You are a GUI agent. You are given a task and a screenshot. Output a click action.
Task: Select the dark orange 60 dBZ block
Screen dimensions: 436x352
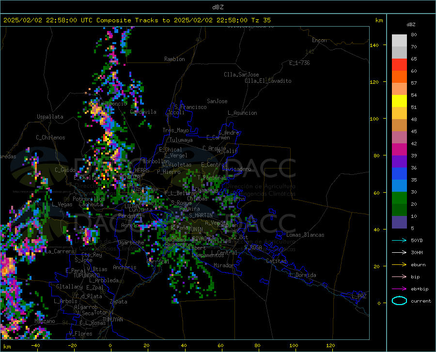point(399,77)
